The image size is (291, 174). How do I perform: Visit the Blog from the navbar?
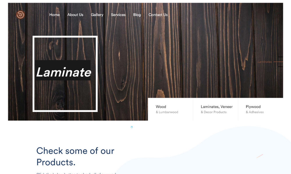pyautogui.click(x=137, y=15)
